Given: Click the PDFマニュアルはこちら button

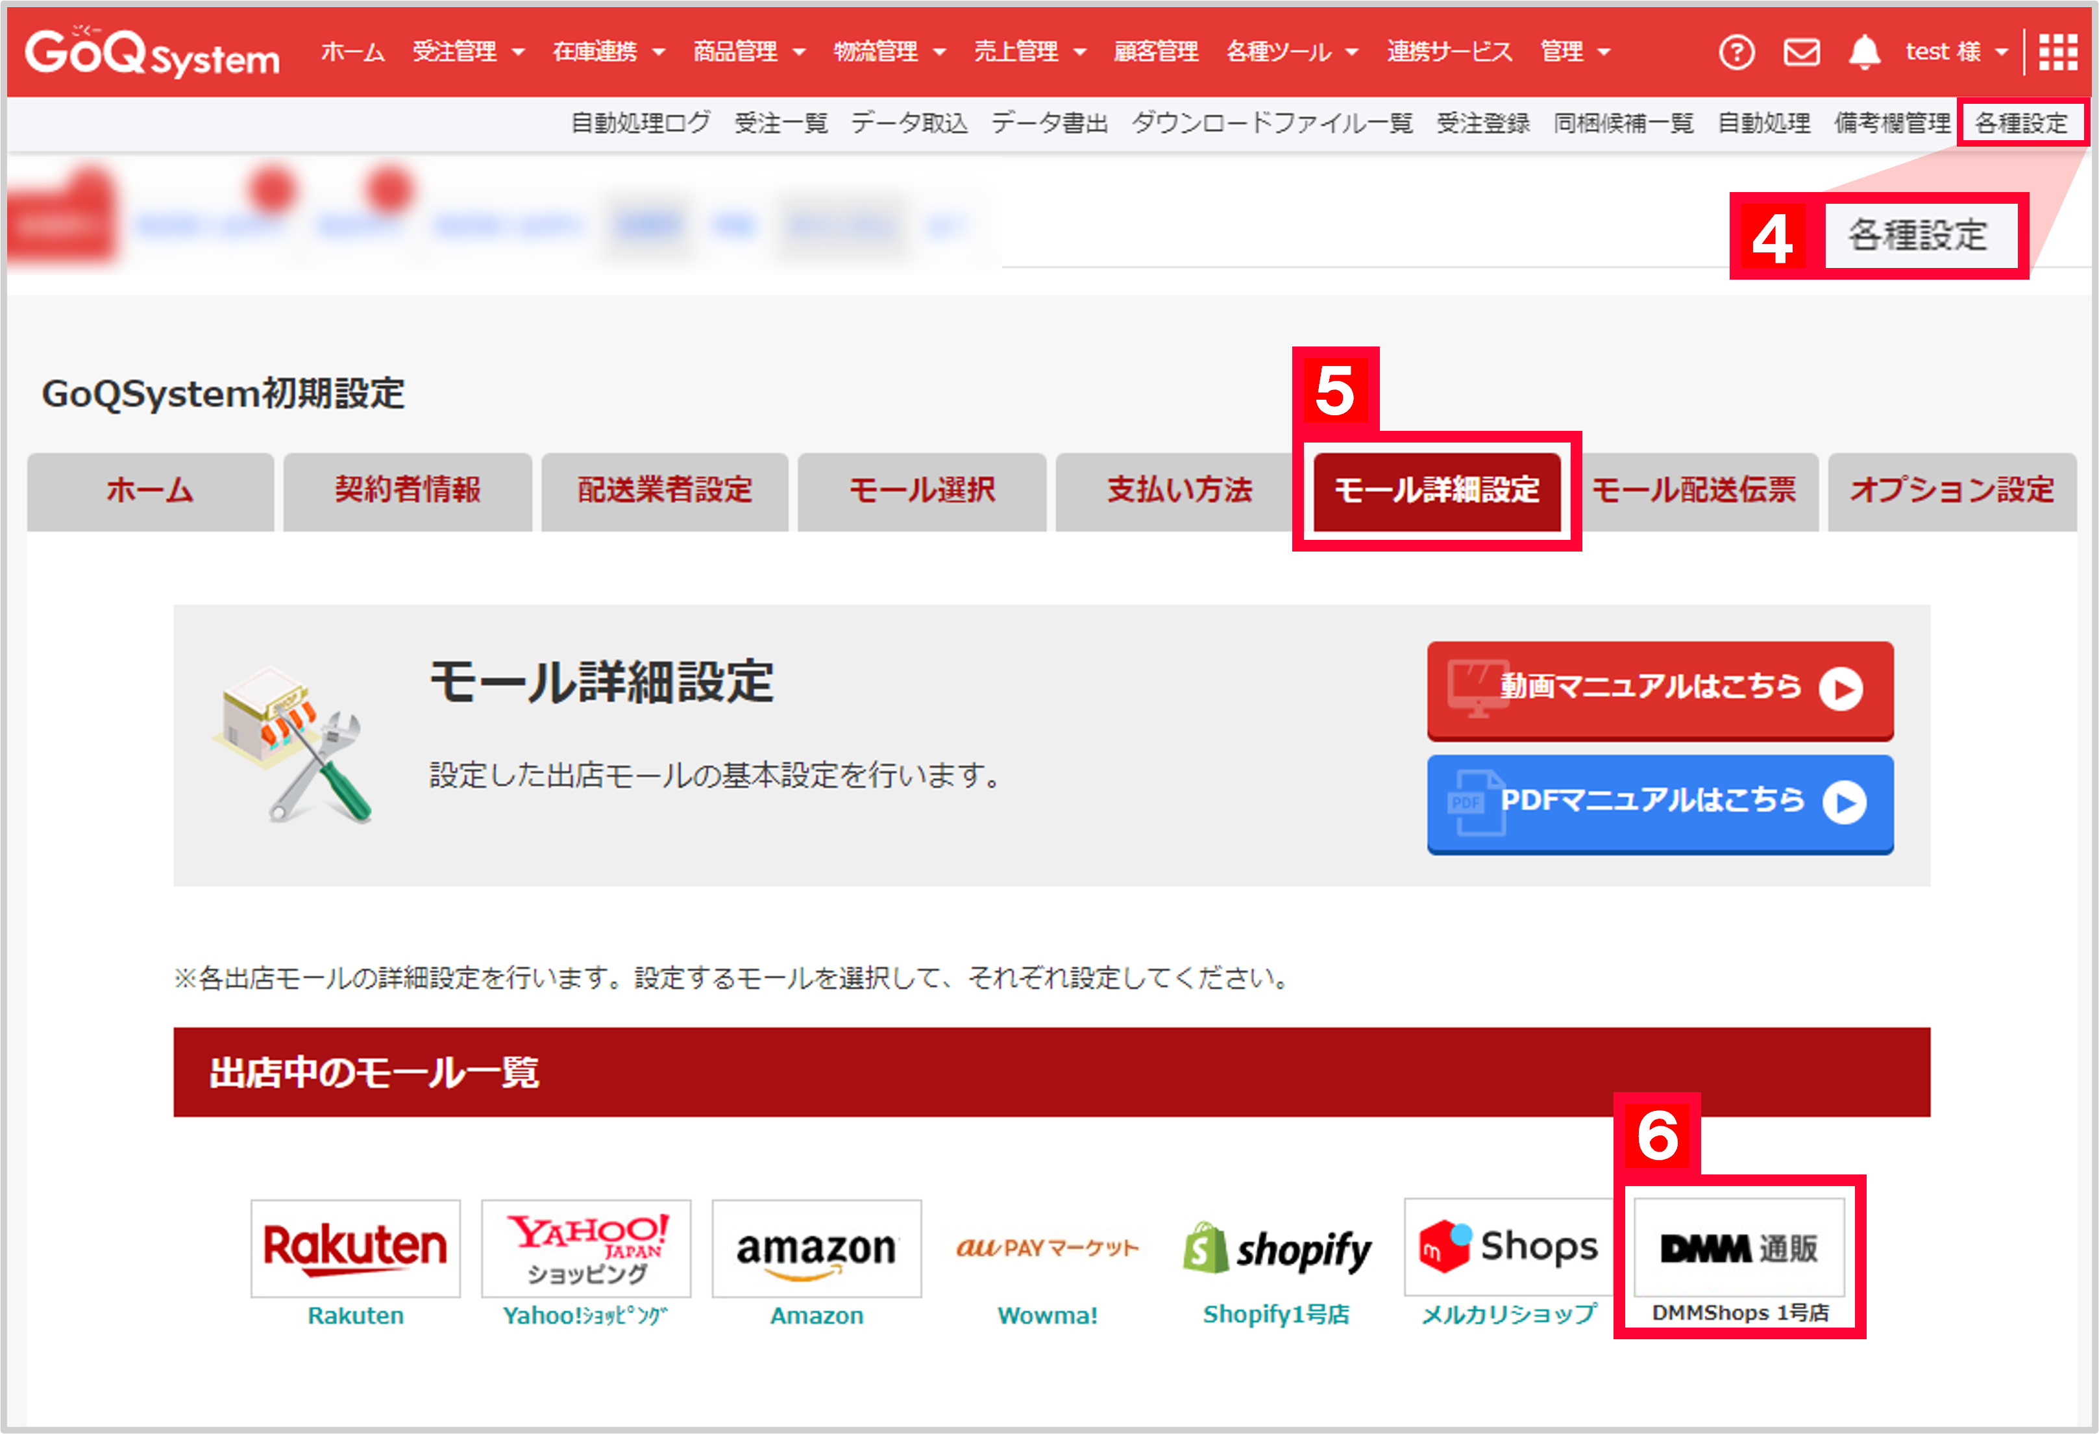Looking at the screenshot, I should 1658,802.
